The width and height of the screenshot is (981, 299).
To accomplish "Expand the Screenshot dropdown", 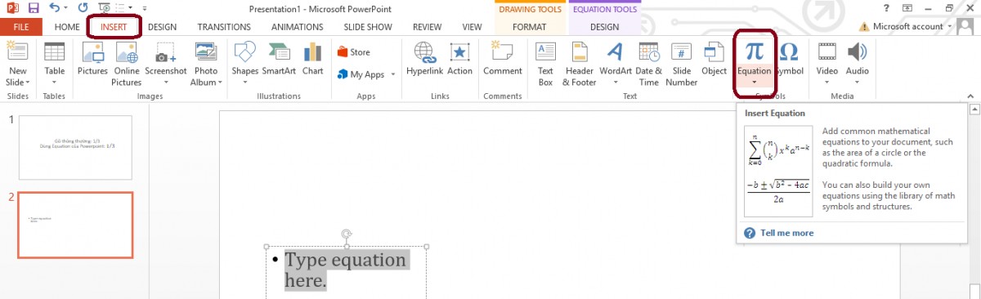I will click(166, 82).
